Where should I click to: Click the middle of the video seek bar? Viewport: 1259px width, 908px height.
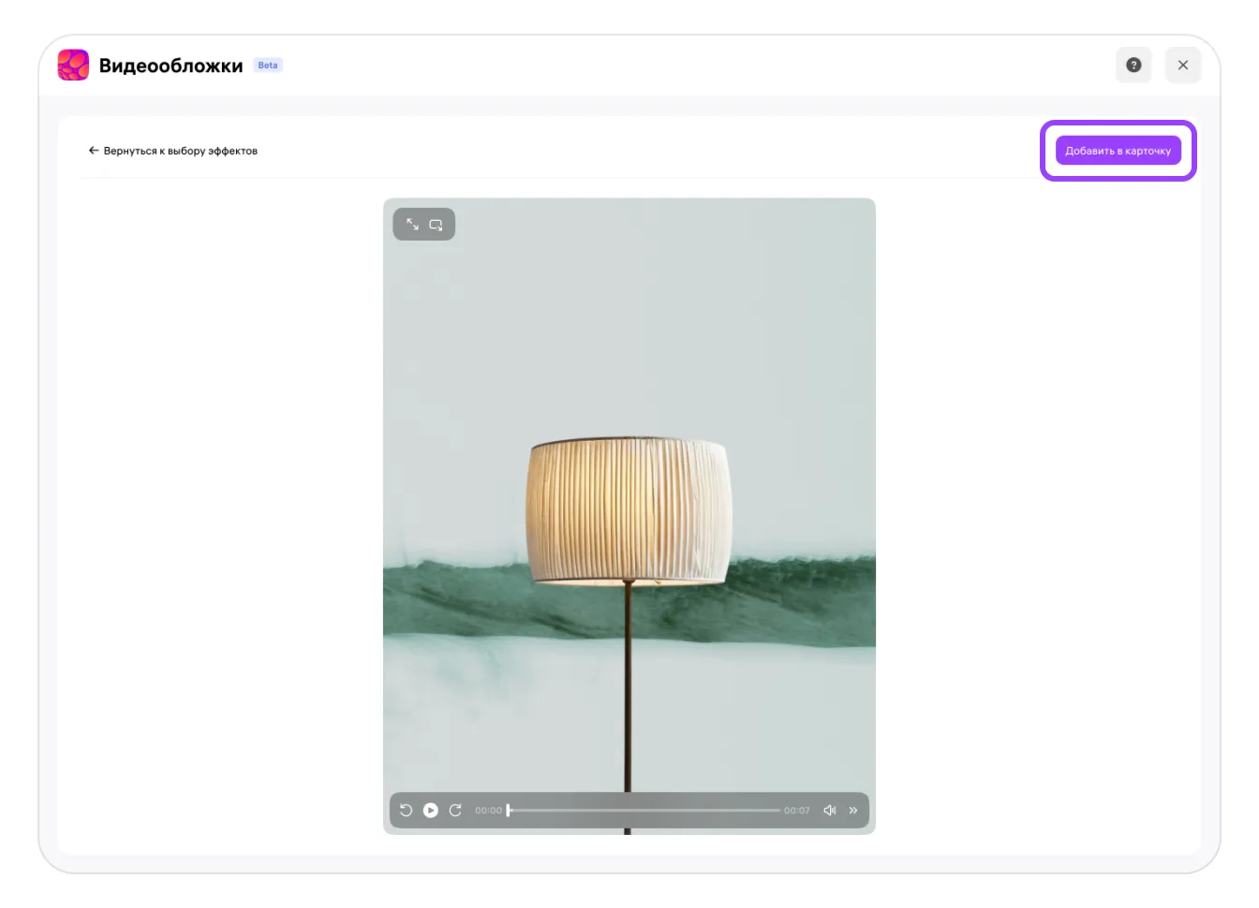point(644,811)
